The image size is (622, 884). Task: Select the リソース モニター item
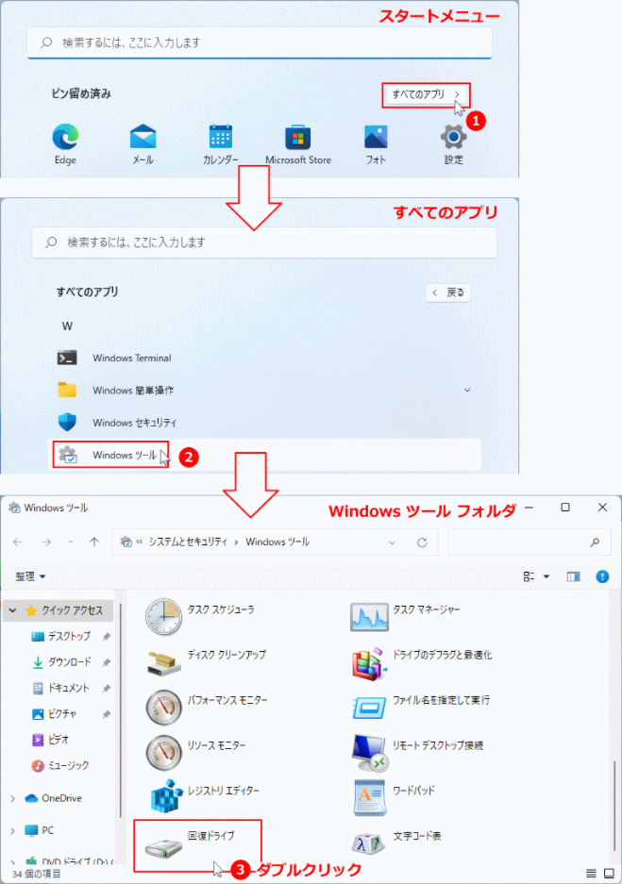[195, 752]
